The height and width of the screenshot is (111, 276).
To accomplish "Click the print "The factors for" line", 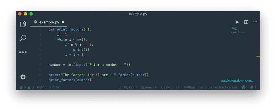I will tap(99, 75).
